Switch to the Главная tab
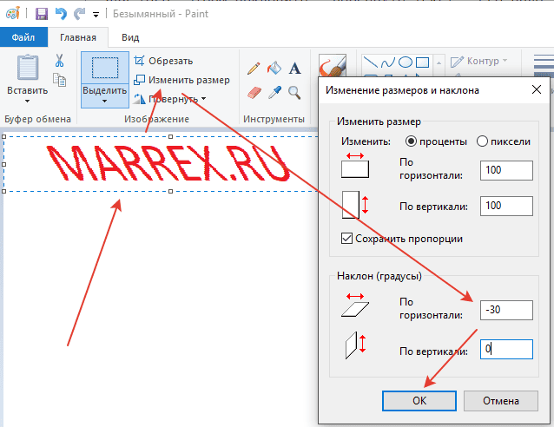Viewport: 554px width, 427px height. click(x=78, y=37)
